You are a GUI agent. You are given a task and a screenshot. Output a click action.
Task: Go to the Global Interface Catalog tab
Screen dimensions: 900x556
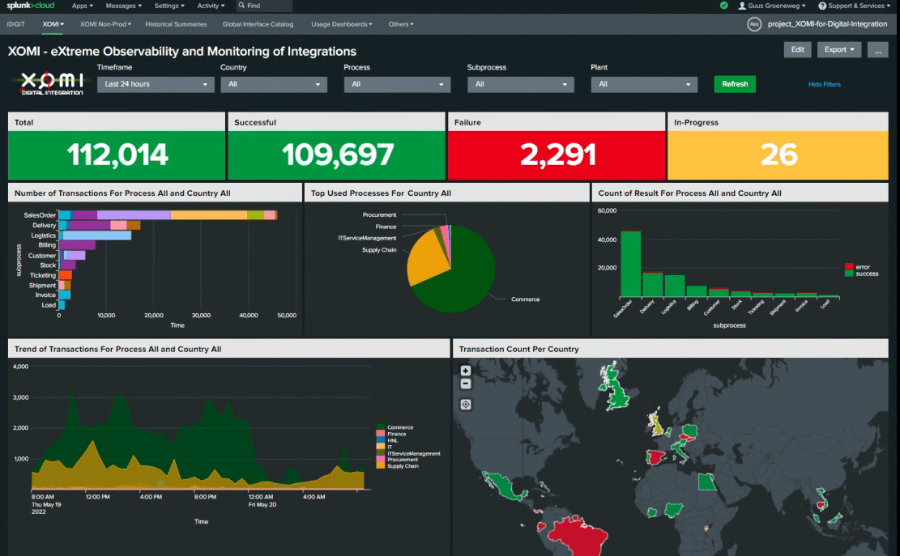tap(258, 24)
